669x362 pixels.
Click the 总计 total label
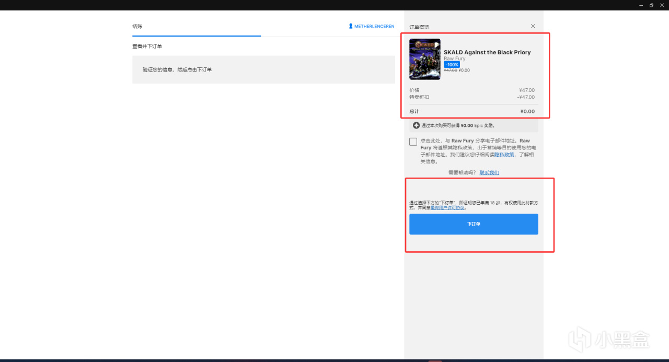[414, 112]
